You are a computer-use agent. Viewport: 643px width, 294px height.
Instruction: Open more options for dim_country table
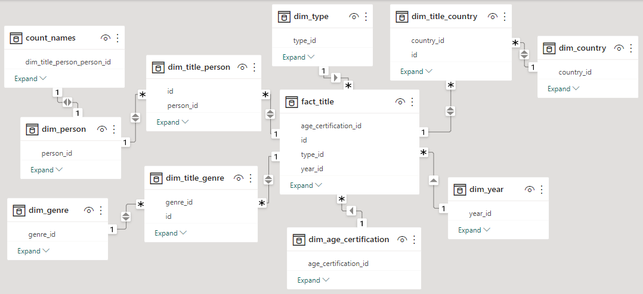[631, 48]
